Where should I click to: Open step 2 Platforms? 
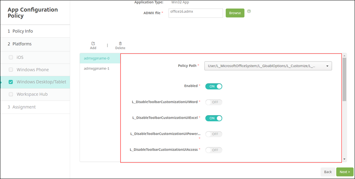35,44
